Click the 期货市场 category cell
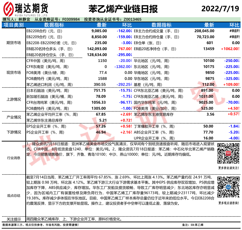 tap(14, 43)
